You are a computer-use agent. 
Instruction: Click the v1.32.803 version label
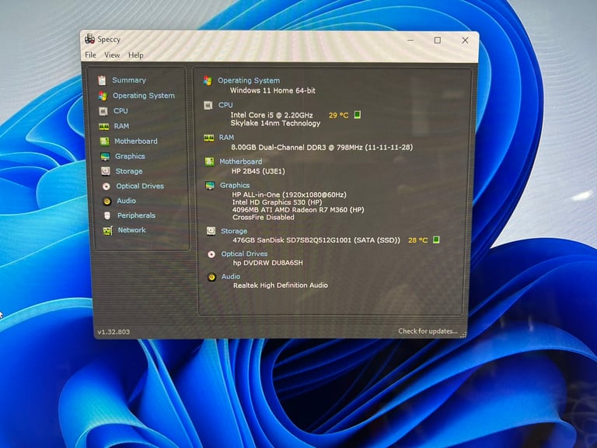point(113,332)
